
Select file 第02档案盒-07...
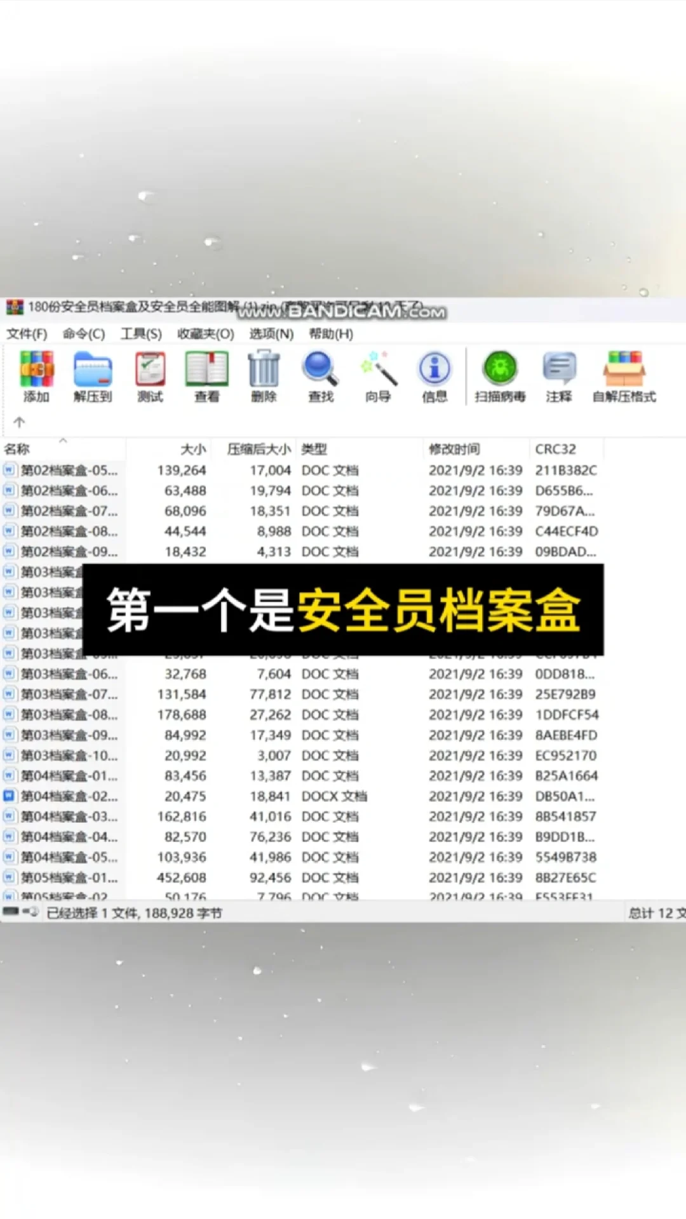tap(69, 511)
